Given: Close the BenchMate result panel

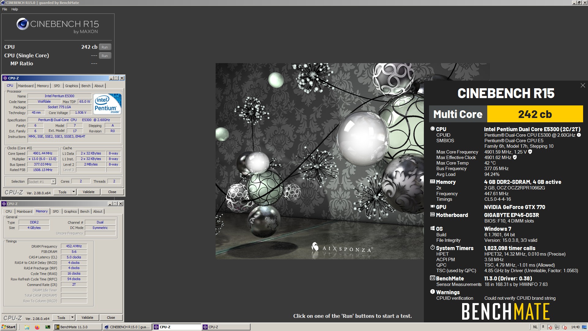Looking at the screenshot, I should 583,86.
